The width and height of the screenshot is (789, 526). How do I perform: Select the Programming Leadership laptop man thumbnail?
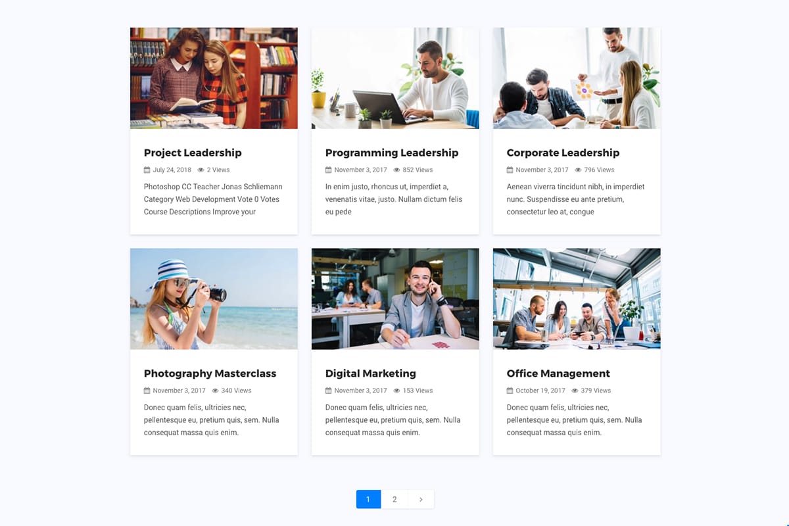pos(395,78)
